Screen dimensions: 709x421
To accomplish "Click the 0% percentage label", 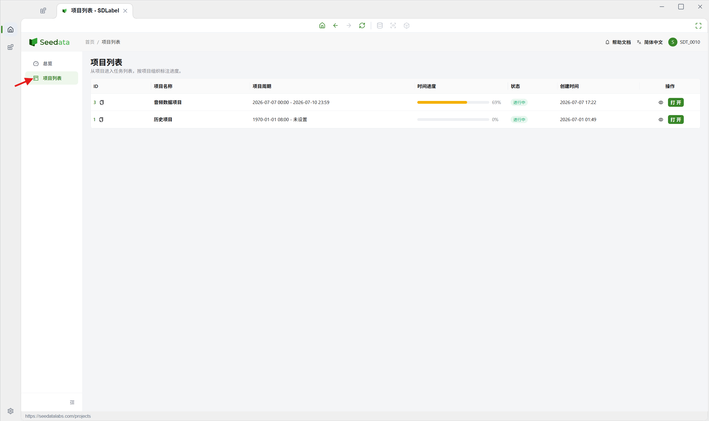I will [495, 119].
